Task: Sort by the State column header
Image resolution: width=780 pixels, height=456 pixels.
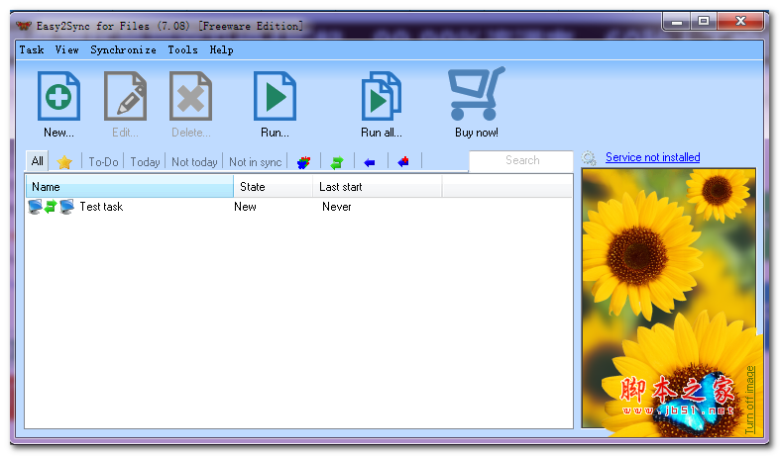Action: pos(274,187)
